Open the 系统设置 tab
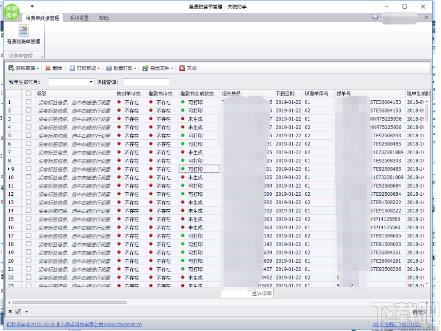 click(79, 18)
